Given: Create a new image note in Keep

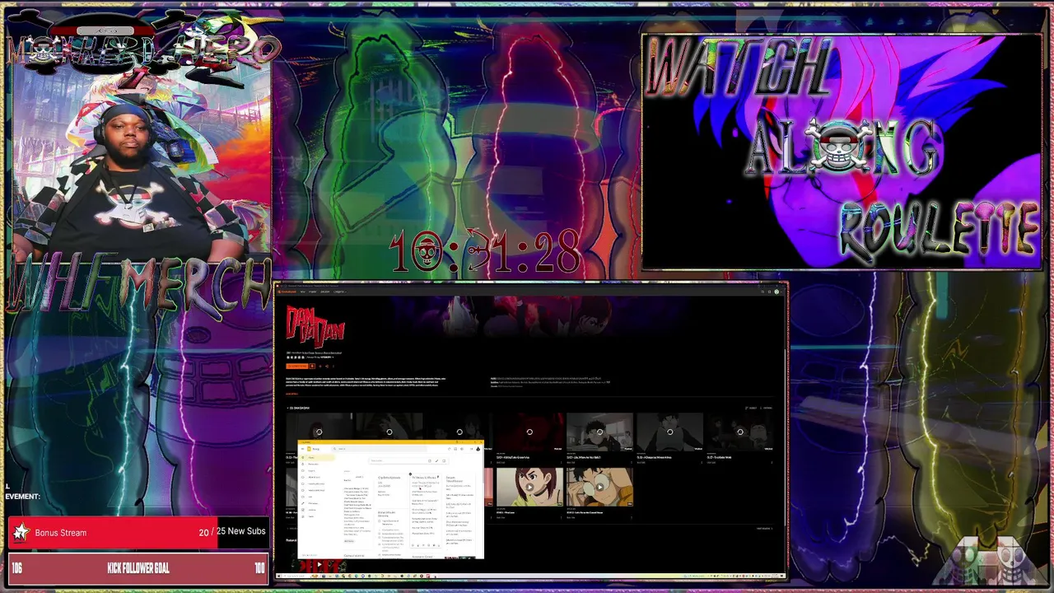Looking at the screenshot, I should pos(444,460).
